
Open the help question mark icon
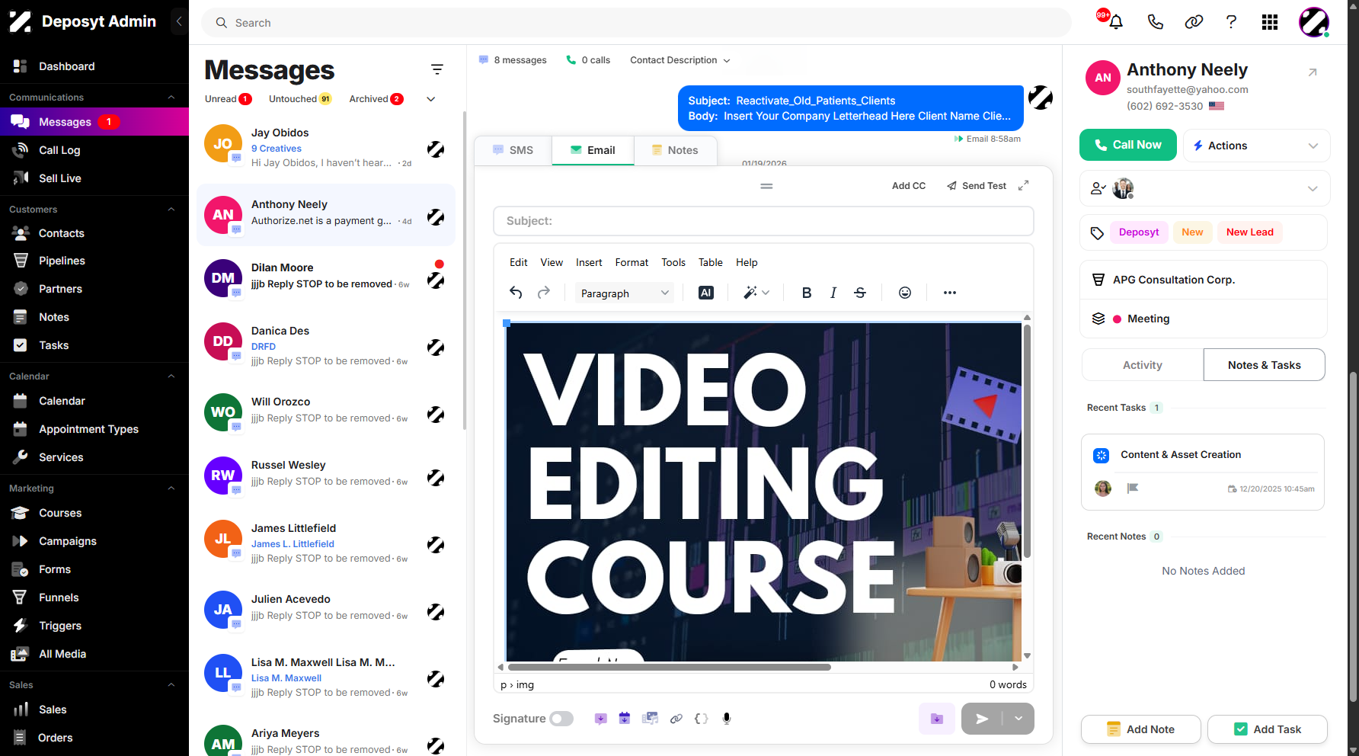[x=1231, y=22]
